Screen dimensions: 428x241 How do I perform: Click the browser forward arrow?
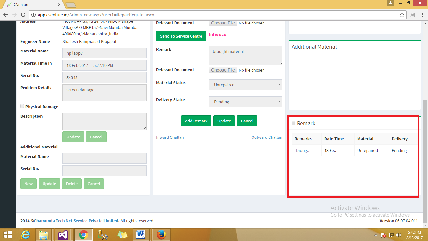click(x=14, y=15)
